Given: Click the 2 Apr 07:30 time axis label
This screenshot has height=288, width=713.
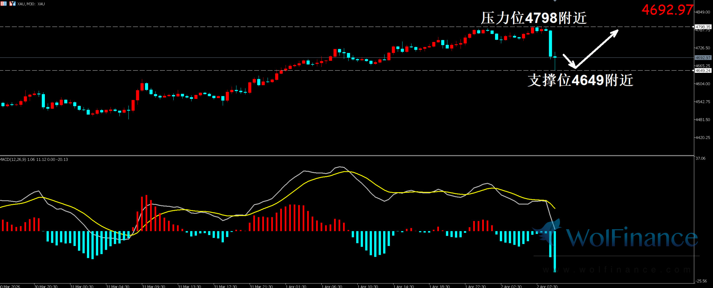Looking at the screenshot, I should 547,286.
